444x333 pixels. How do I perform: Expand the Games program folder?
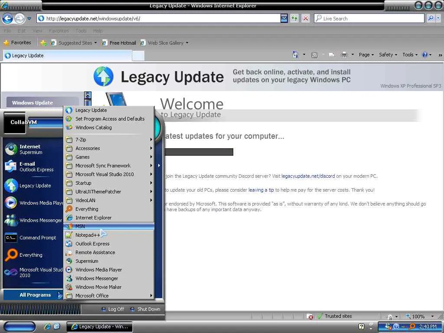pyautogui.click(x=109, y=157)
